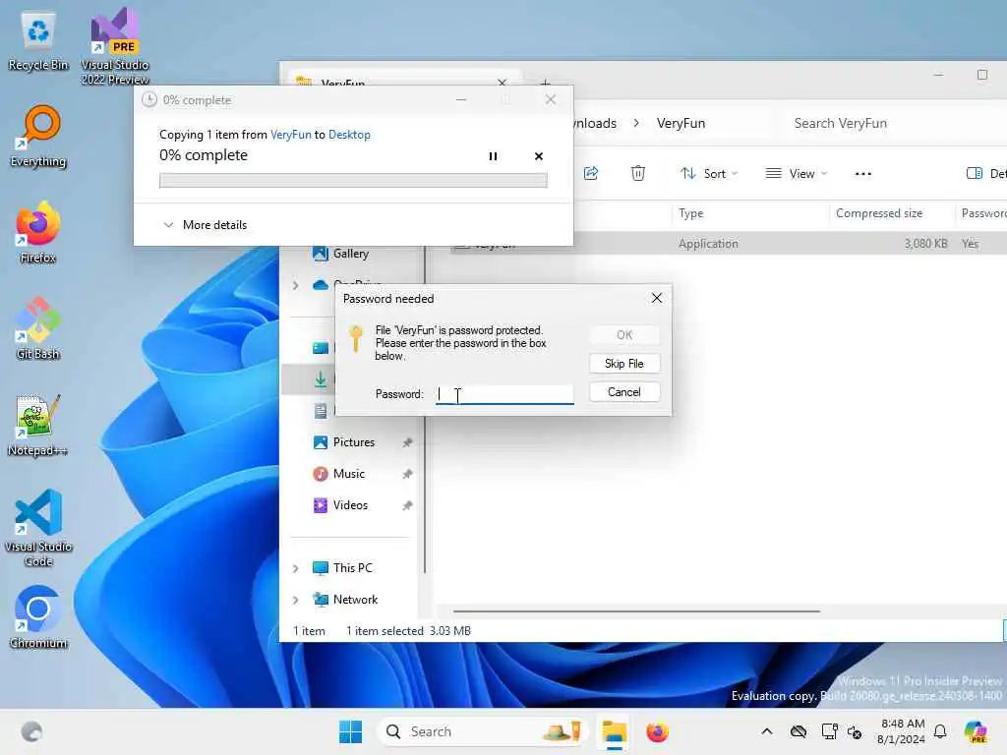The height and width of the screenshot is (755, 1007).
Task: Toggle the Details pane button
Action: 985,173
